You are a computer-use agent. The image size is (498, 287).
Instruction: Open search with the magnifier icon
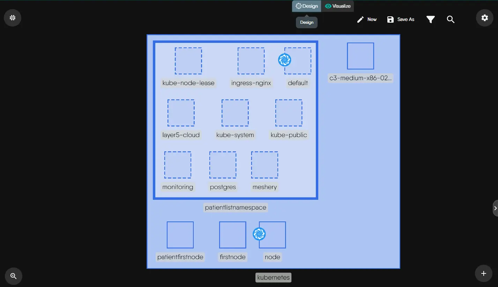[451, 20]
